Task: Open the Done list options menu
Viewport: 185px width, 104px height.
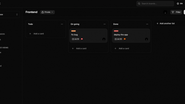Action: [x=147, y=24]
